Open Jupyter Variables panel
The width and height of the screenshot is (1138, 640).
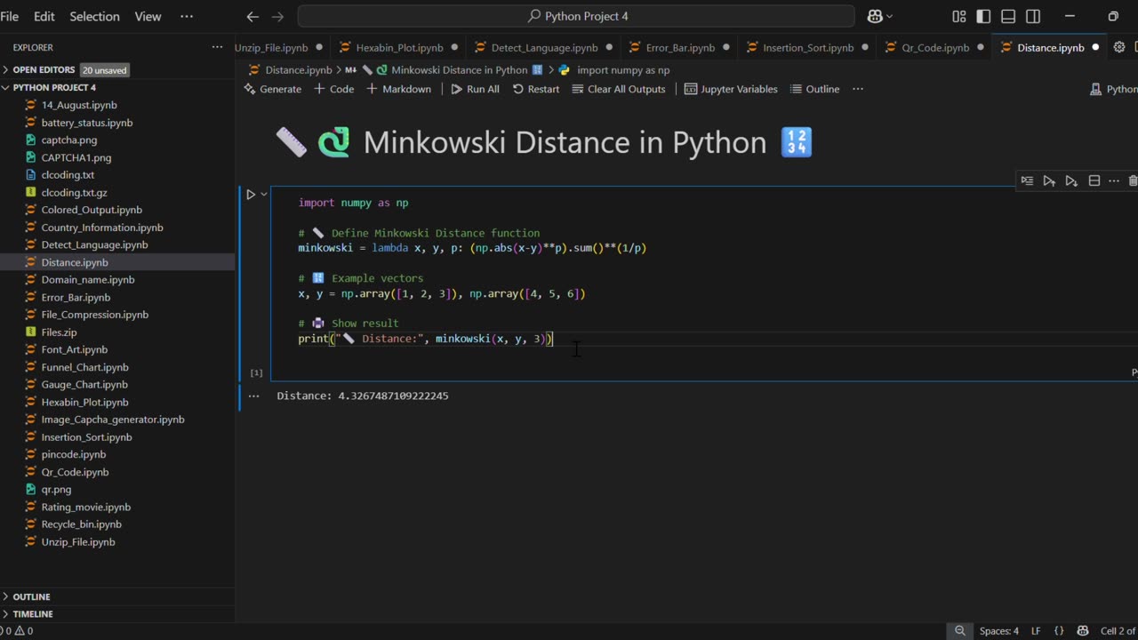point(731,89)
